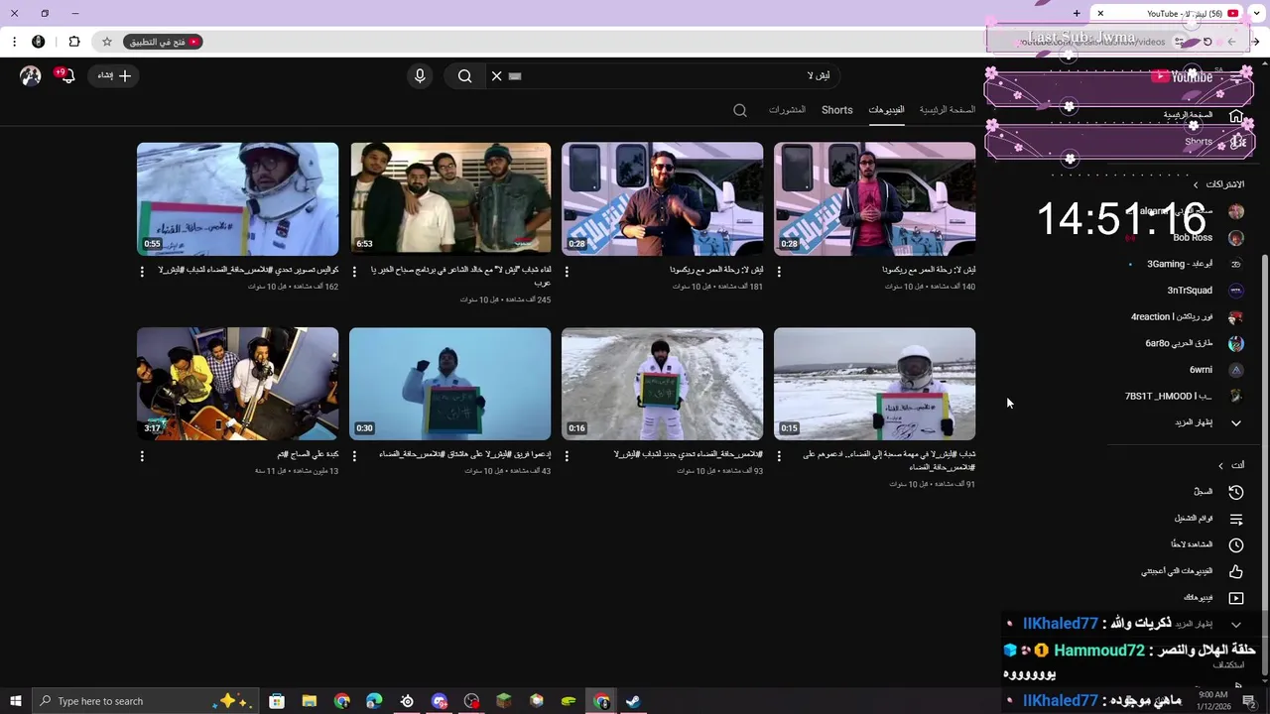Open a new browser tab
The width and height of the screenshot is (1270, 714).
(1077, 13)
